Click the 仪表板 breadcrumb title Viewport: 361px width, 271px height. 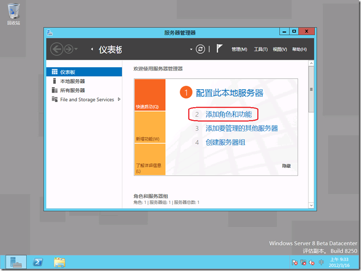pyautogui.click(x=110, y=49)
